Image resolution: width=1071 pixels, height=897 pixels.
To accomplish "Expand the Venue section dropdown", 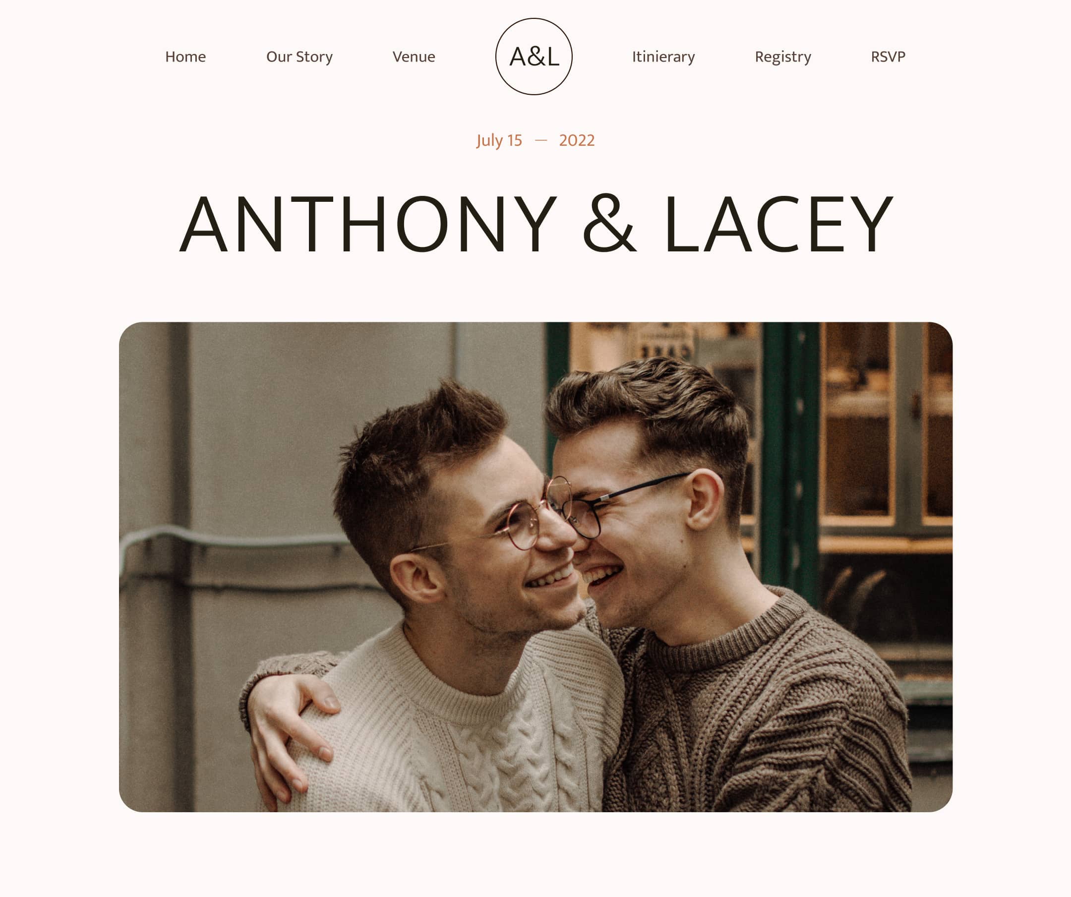I will 414,56.
